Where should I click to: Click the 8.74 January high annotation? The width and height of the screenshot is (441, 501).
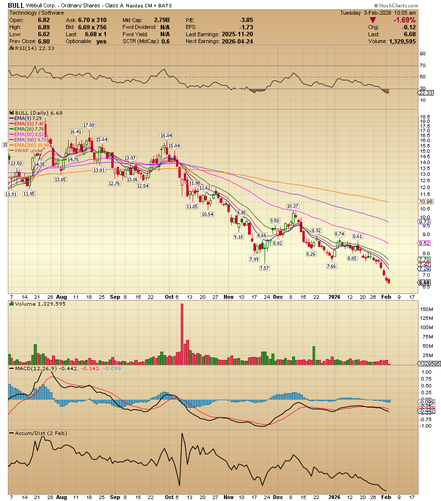coord(339,234)
